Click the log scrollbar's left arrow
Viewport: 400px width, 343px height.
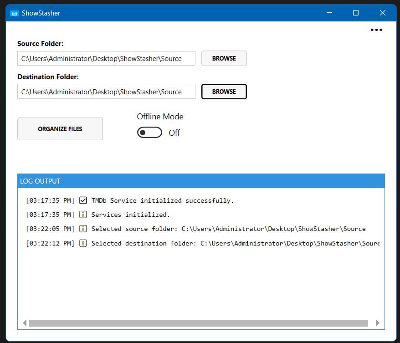tap(25, 323)
